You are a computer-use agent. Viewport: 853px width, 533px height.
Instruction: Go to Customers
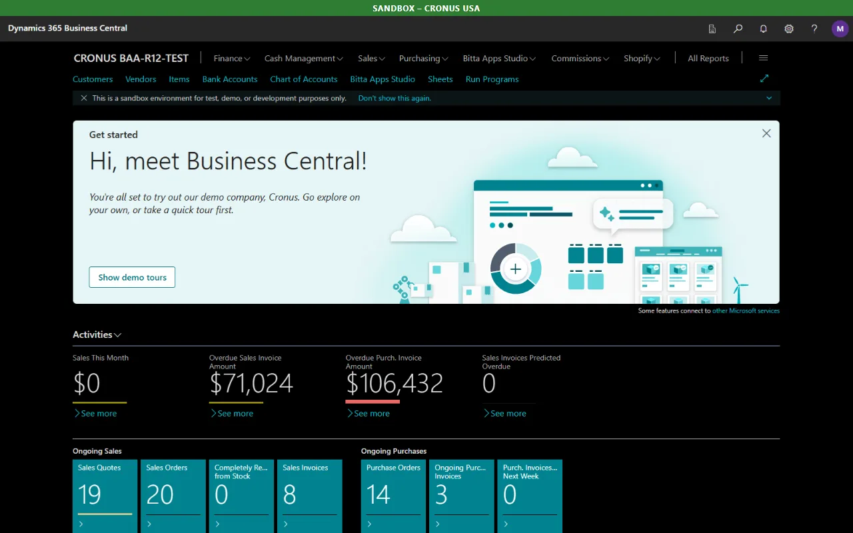[x=93, y=79]
